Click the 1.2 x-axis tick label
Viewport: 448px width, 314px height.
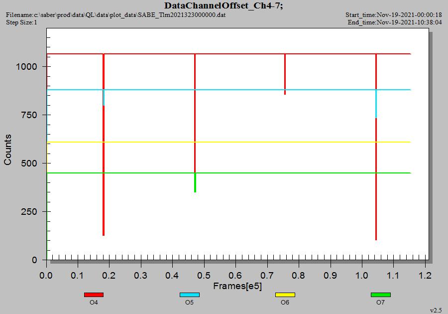(x=425, y=276)
